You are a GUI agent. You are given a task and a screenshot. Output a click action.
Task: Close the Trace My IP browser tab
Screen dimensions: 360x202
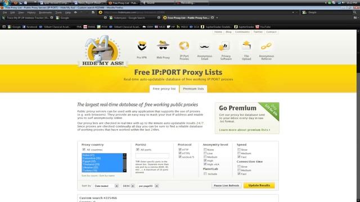pyautogui.click(x=52, y=17)
